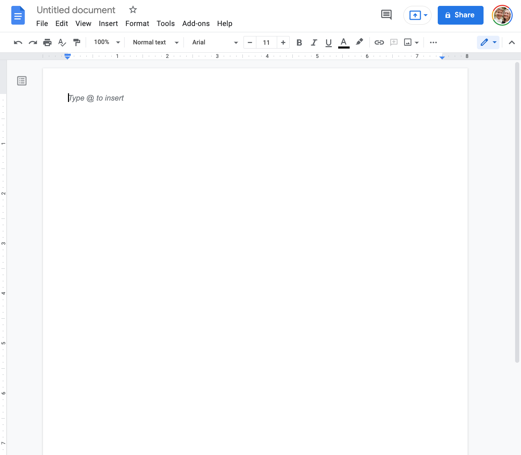
Task: Decrease font size with minus
Action: 250,42
